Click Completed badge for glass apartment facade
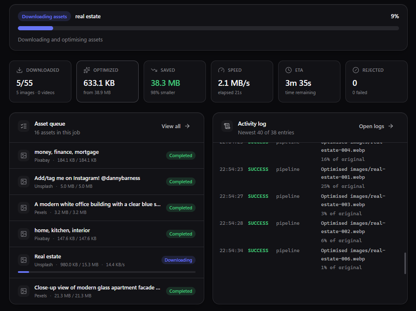This screenshot has height=311, width=416. [x=181, y=291]
